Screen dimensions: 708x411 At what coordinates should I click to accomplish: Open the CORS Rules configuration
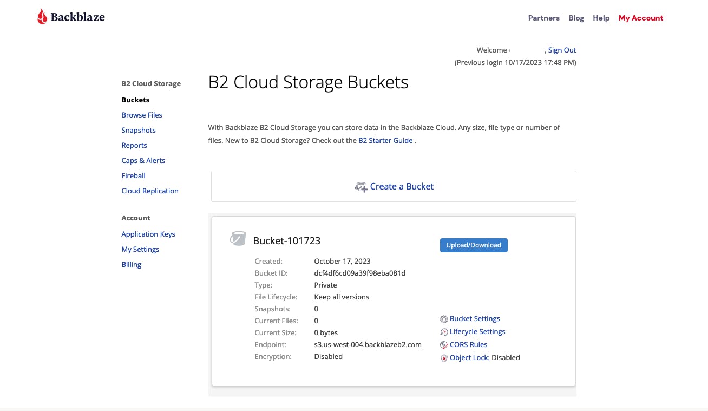(x=468, y=344)
